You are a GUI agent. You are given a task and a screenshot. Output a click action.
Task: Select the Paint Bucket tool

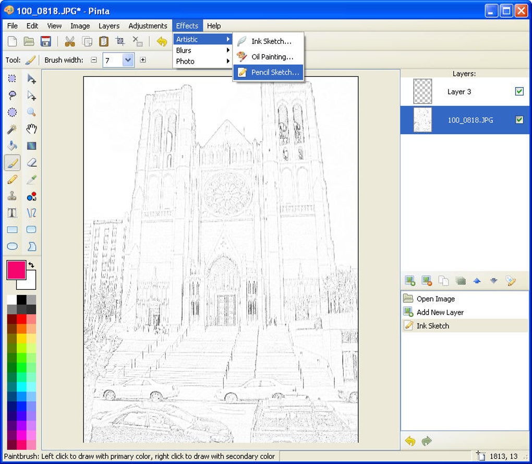click(x=12, y=146)
